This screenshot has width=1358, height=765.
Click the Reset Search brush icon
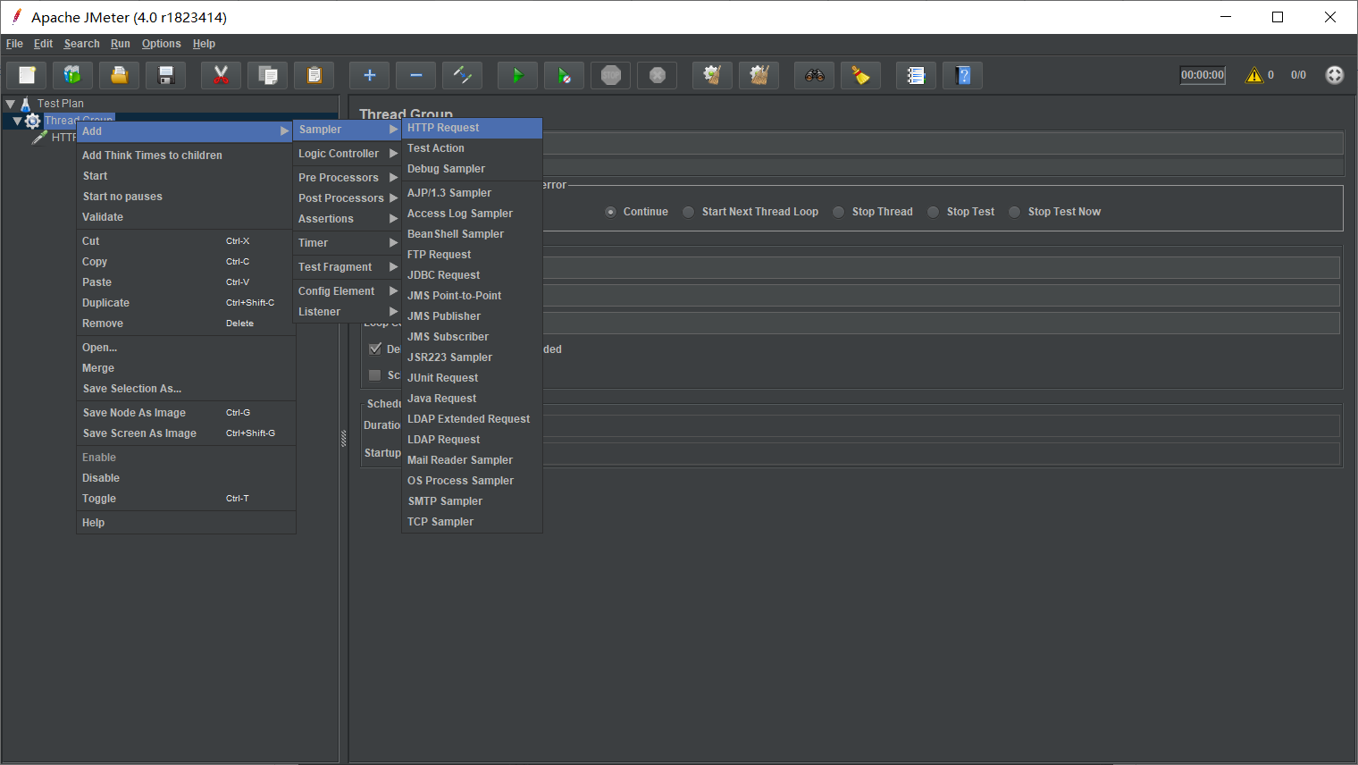860,76
